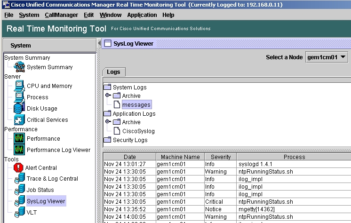This screenshot has width=351, height=223.
Task: Click the System Logs folder icon
Action: (x=107, y=87)
